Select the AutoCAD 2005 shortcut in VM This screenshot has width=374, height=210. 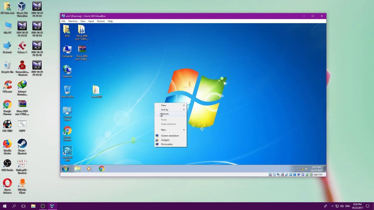(x=67, y=154)
